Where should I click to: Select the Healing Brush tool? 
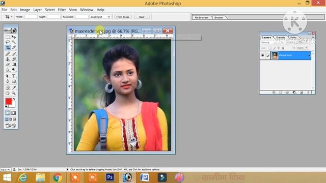[x=8, y=54]
